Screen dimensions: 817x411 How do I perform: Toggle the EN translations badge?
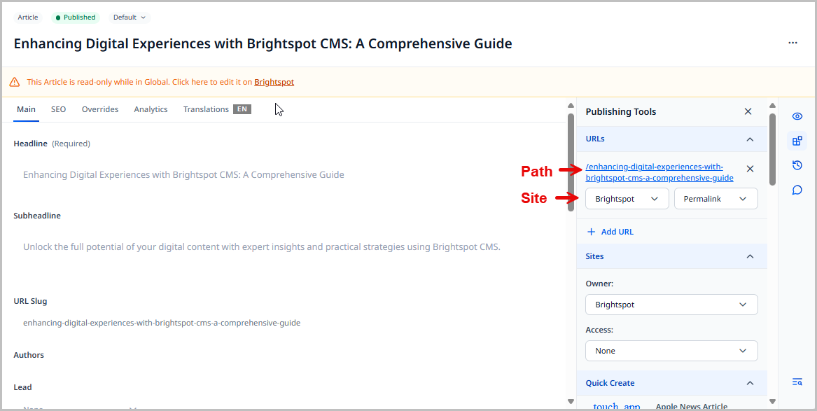click(x=242, y=109)
